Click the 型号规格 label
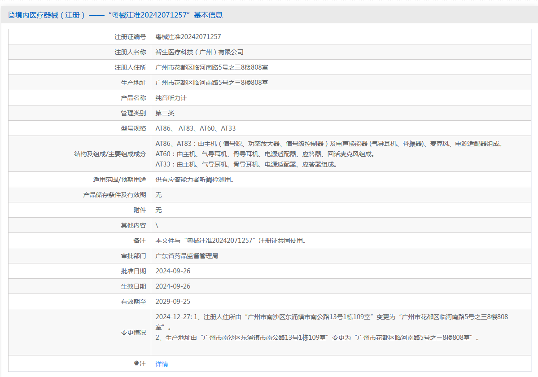The image size is (538, 377). (133, 128)
